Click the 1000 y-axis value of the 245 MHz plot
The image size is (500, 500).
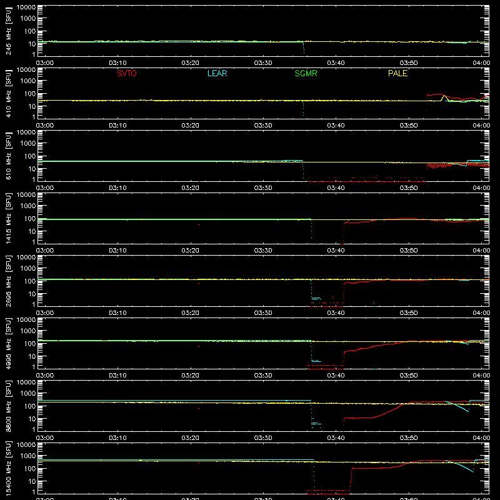[x=28, y=19]
